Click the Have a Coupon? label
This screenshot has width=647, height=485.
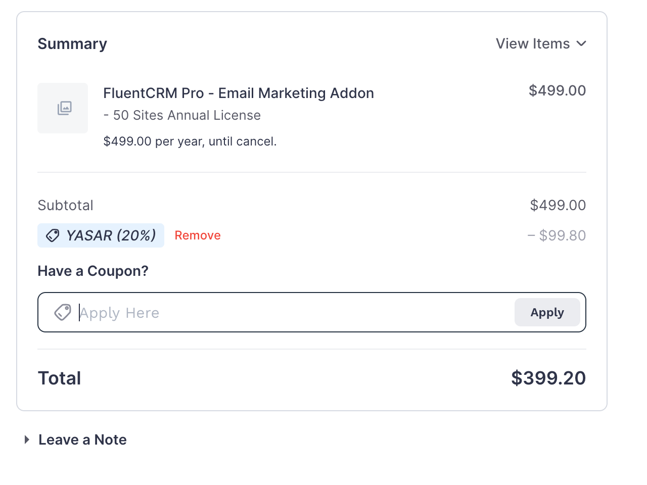tap(93, 271)
